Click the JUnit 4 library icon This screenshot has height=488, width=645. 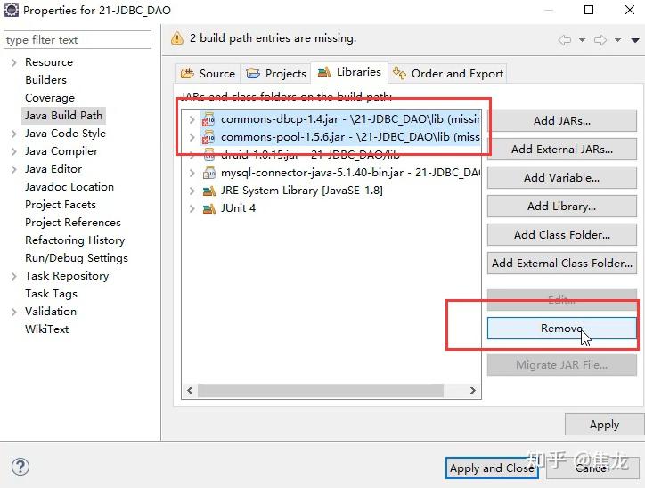click(x=209, y=208)
